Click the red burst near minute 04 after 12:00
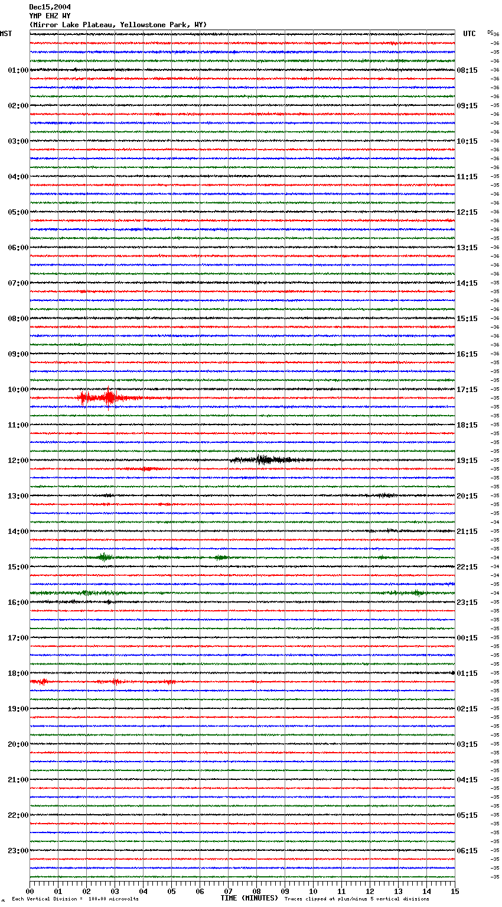This screenshot has width=502, height=907. [x=146, y=469]
